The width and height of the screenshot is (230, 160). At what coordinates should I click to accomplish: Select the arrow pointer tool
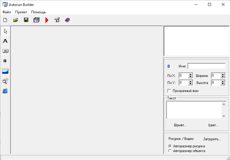pyautogui.click(x=6, y=31)
